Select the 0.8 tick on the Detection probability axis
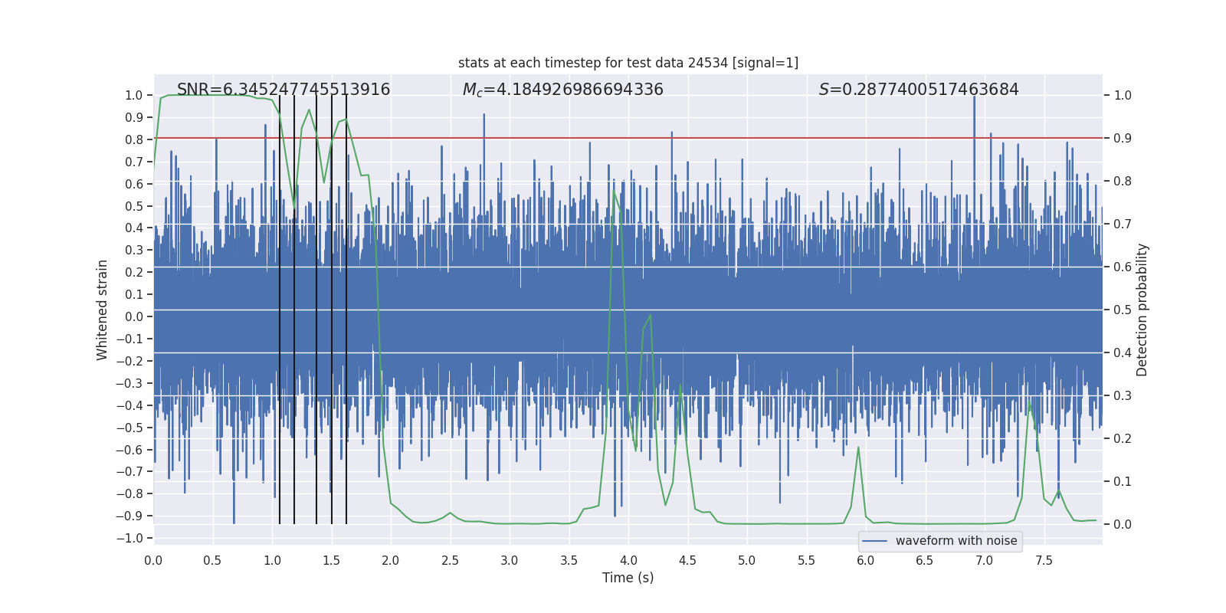This screenshot has width=1226, height=613. [1123, 181]
